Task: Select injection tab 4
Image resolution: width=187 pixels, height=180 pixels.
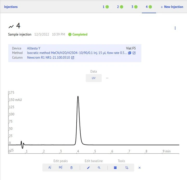Action: [149, 7]
